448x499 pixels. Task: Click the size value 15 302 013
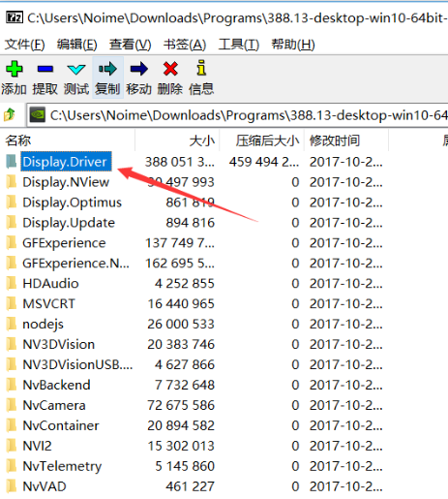point(181,446)
